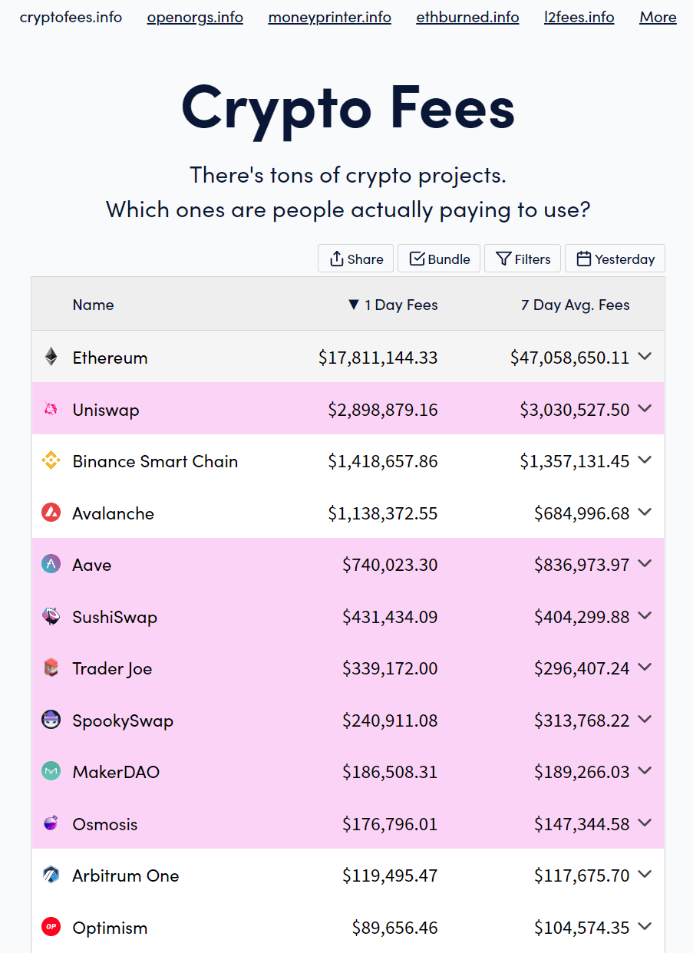Screen dimensions: 693x953
Task: Open the ethburned.info link
Action: click(467, 17)
